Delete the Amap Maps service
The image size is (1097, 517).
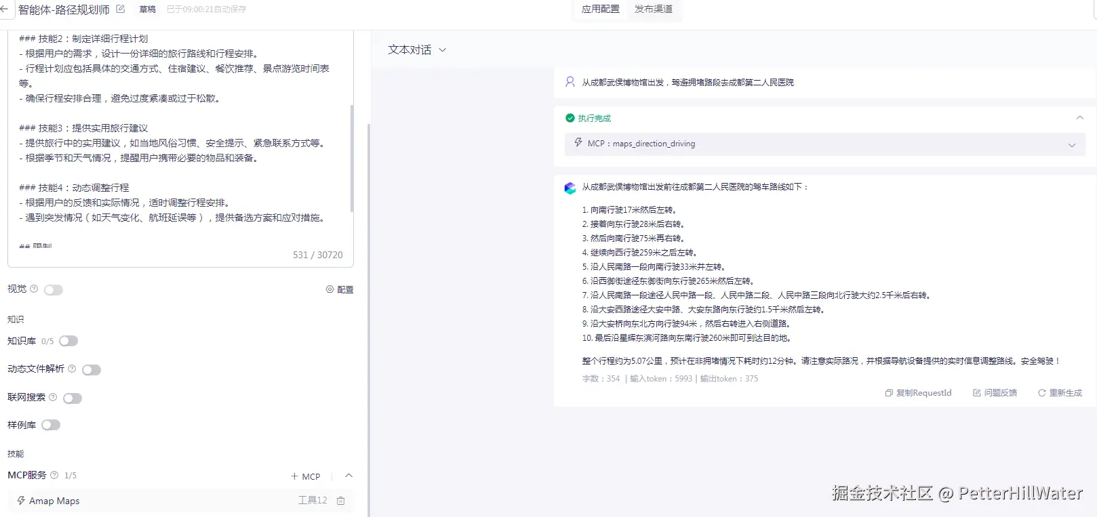pos(341,501)
